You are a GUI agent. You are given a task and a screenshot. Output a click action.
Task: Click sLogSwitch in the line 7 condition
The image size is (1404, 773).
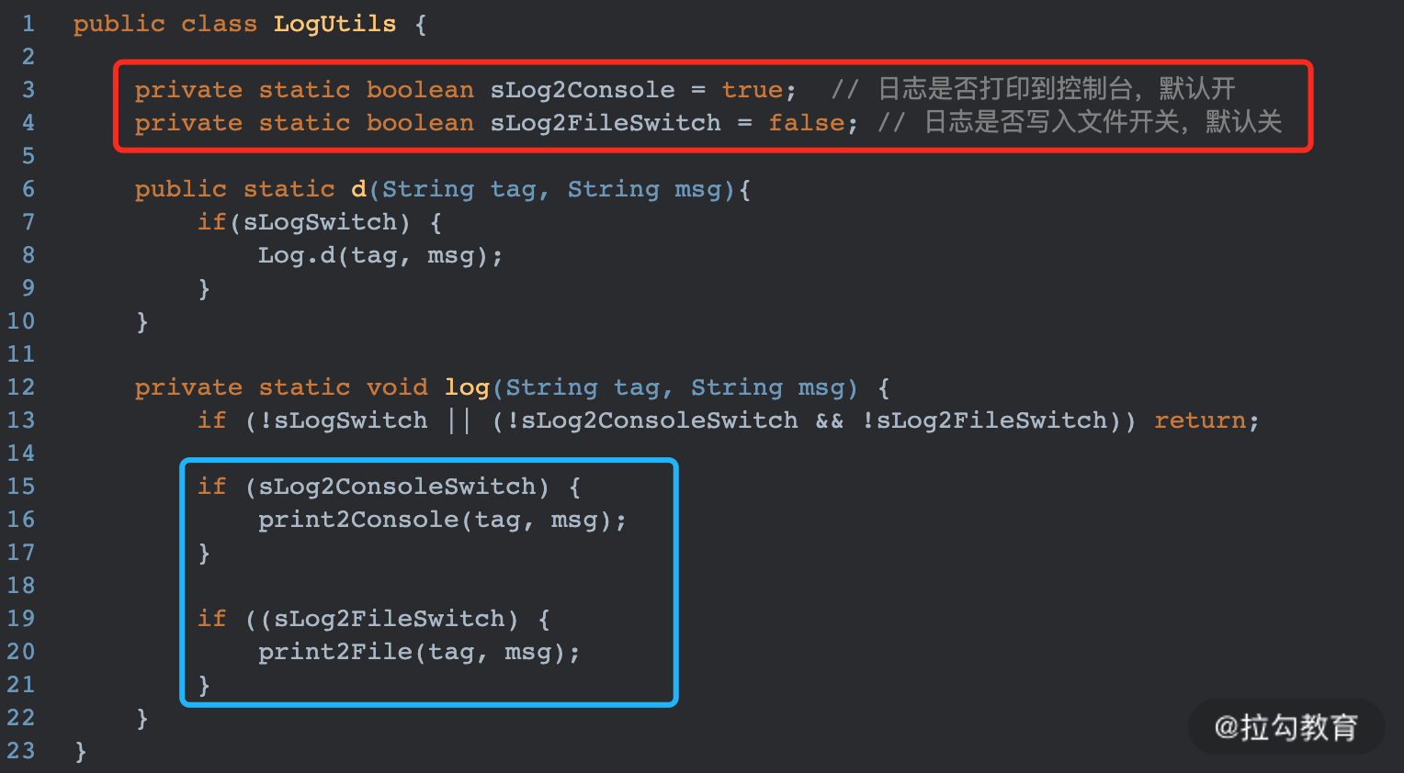pos(320,222)
